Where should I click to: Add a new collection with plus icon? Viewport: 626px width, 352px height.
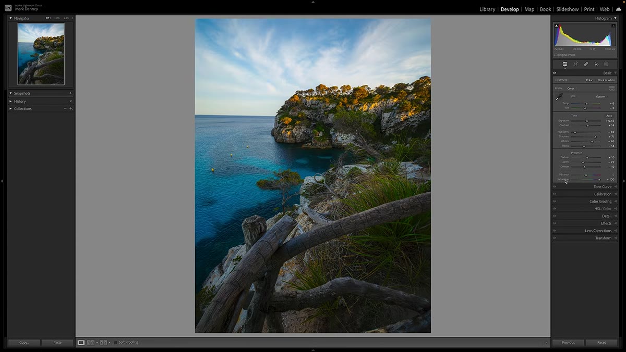pyautogui.click(x=70, y=109)
